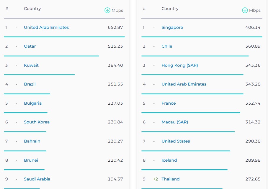Select the United States link
Viewport: 268px width, 189px height.
176,141
